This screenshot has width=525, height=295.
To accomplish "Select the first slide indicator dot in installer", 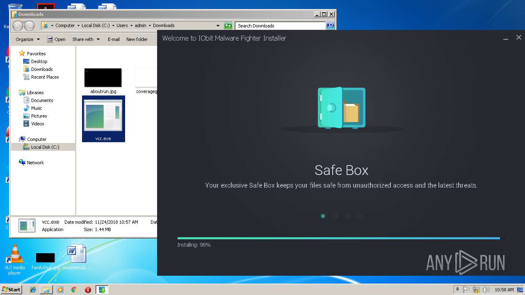I will coord(323,216).
